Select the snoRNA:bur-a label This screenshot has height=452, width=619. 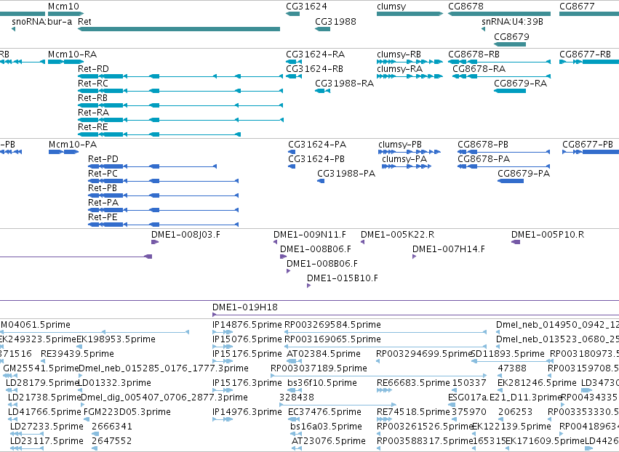pyautogui.click(x=42, y=21)
